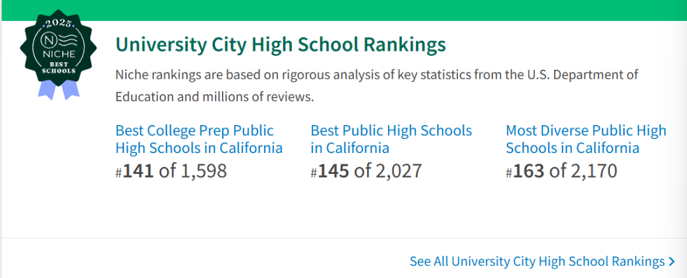Click 'BEST SCHOOLS' text on the badge
687x278 pixels.
pos(55,67)
